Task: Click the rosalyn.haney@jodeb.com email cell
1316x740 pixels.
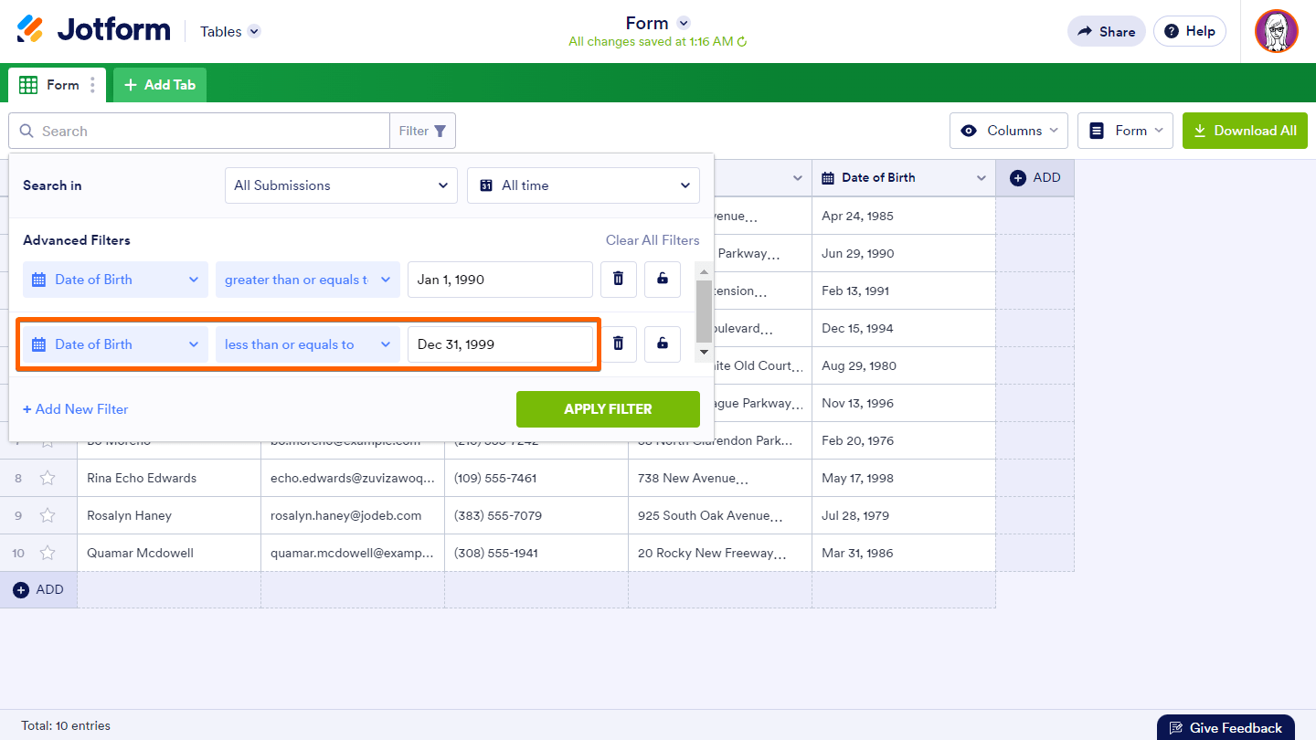Action: (353, 515)
